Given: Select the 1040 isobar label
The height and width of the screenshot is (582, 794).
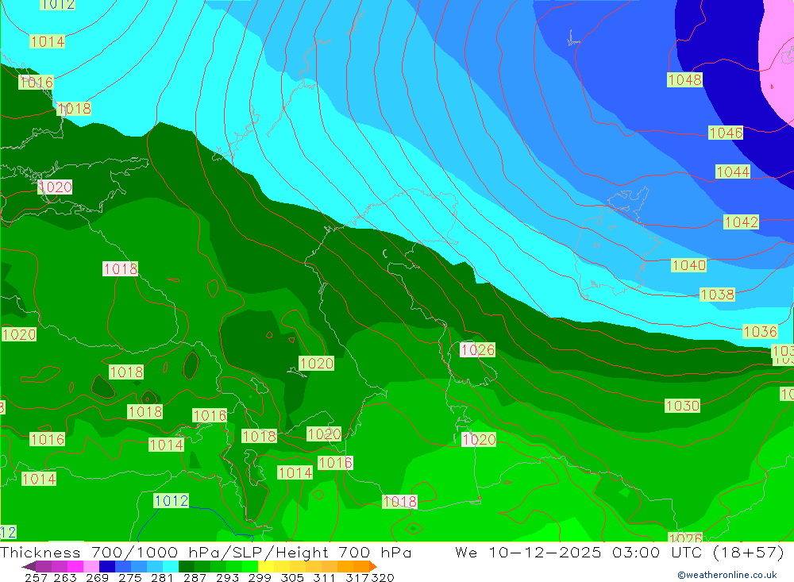Looking at the screenshot, I should (688, 265).
